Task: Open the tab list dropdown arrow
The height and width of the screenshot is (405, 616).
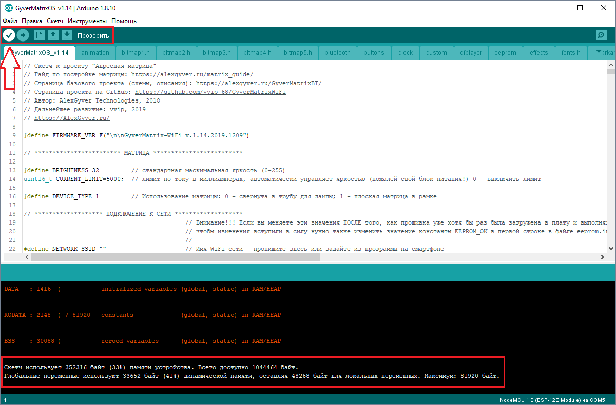Action: [x=599, y=52]
